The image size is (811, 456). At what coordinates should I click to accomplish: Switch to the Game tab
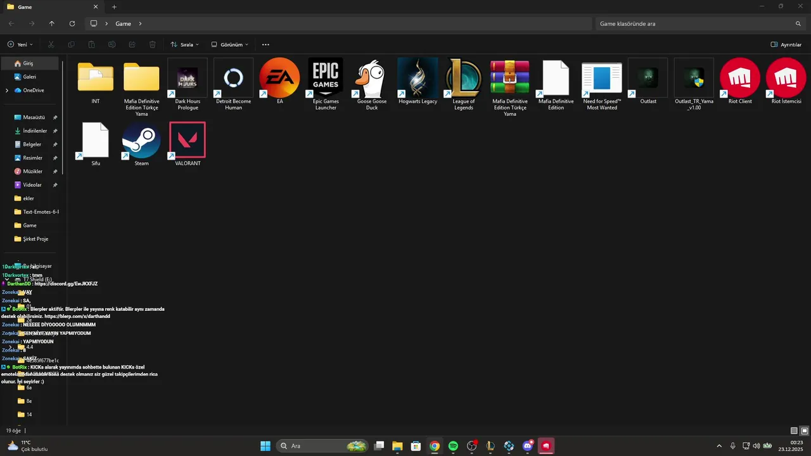coord(51,7)
